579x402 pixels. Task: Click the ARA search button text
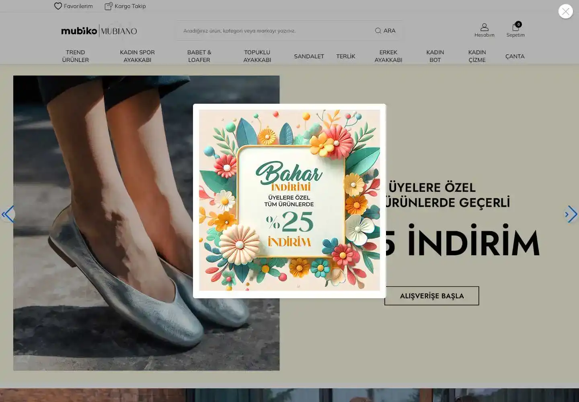[389, 31]
